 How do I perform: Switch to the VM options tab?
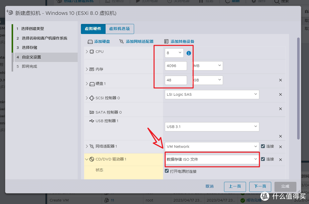(120, 29)
